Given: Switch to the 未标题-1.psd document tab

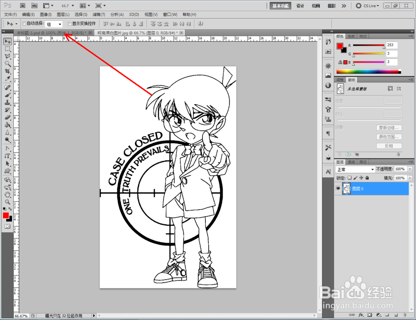Looking at the screenshot, I should click(x=54, y=33).
